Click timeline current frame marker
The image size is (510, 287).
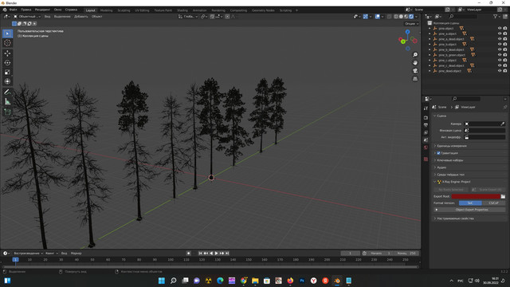(x=15, y=260)
